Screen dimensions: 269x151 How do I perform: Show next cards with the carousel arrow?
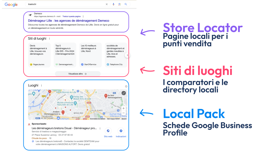pyautogui.click(x=127, y=55)
